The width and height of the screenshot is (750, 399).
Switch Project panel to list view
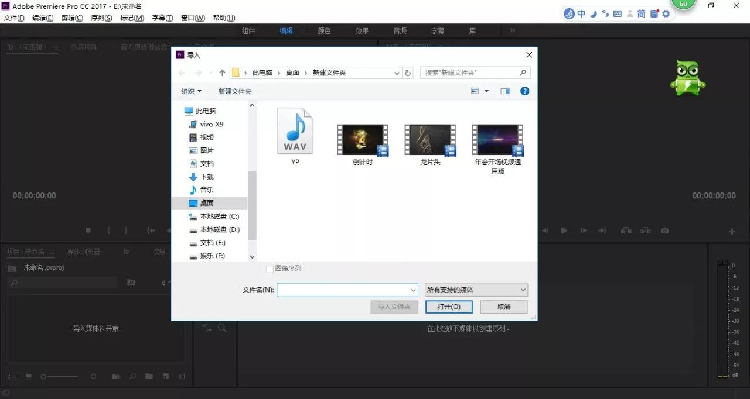12,376
